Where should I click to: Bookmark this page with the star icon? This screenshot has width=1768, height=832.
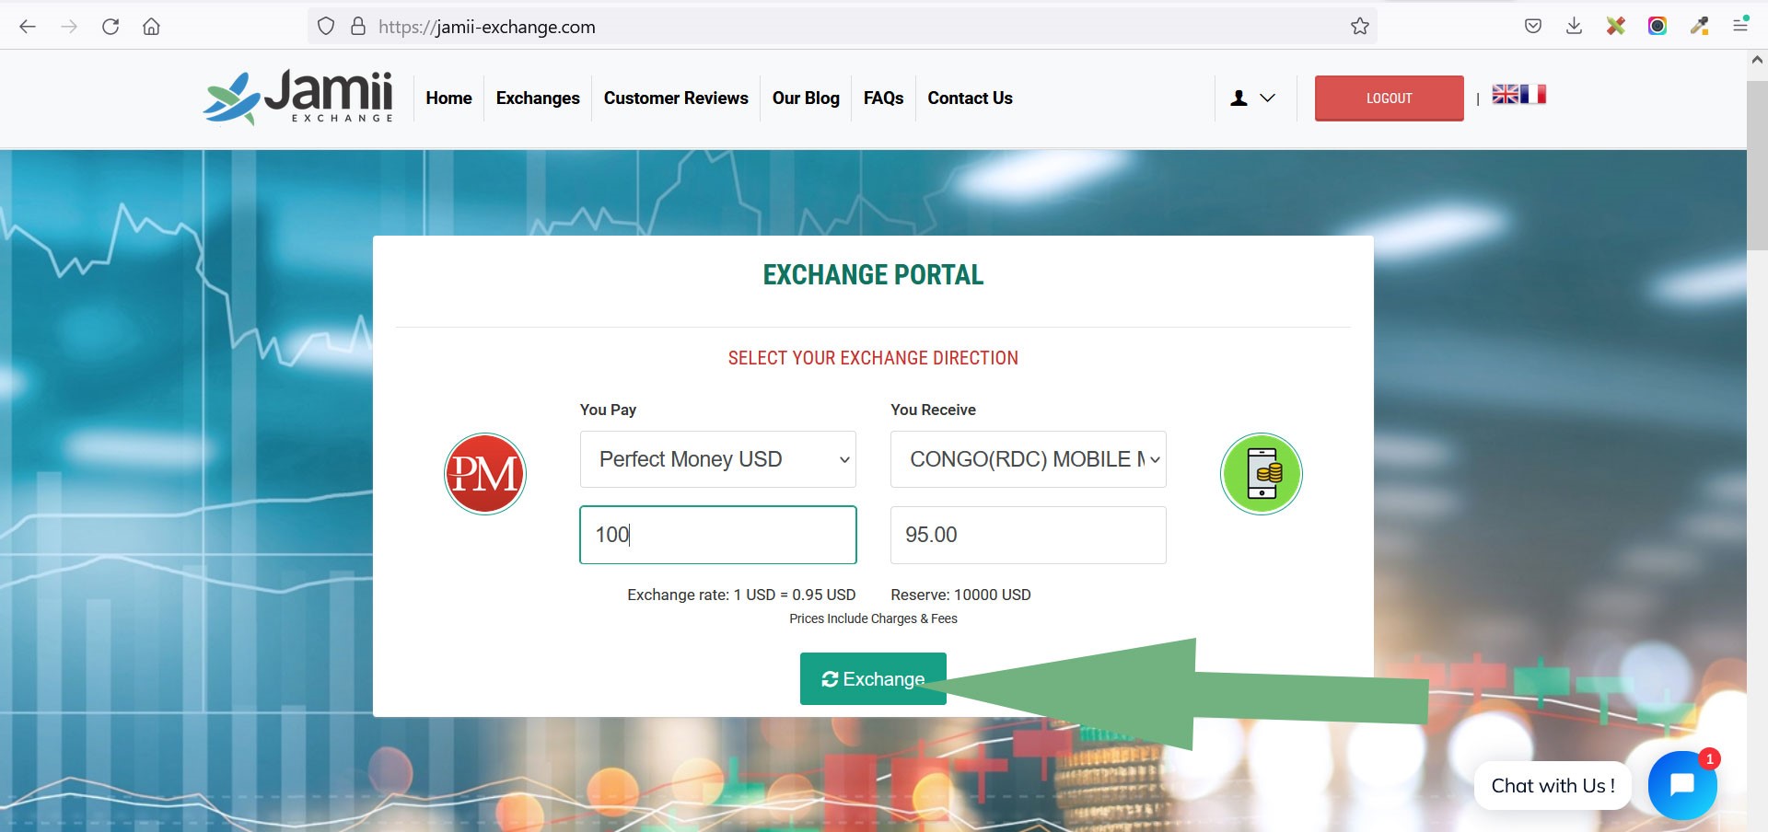[x=1360, y=27]
